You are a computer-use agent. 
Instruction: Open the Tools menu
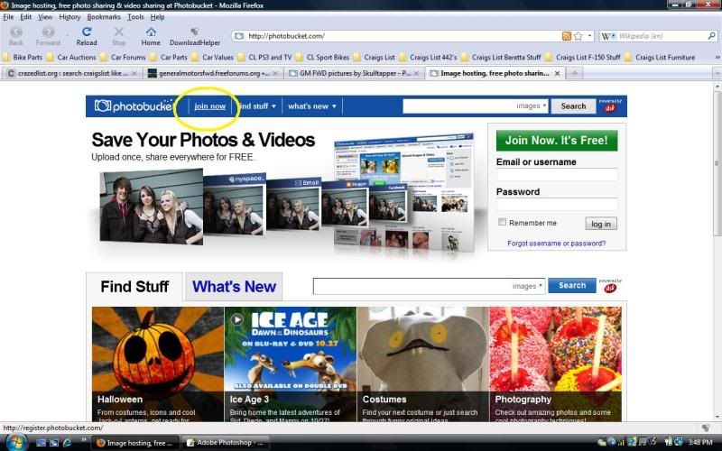click(x=135, y=17)
